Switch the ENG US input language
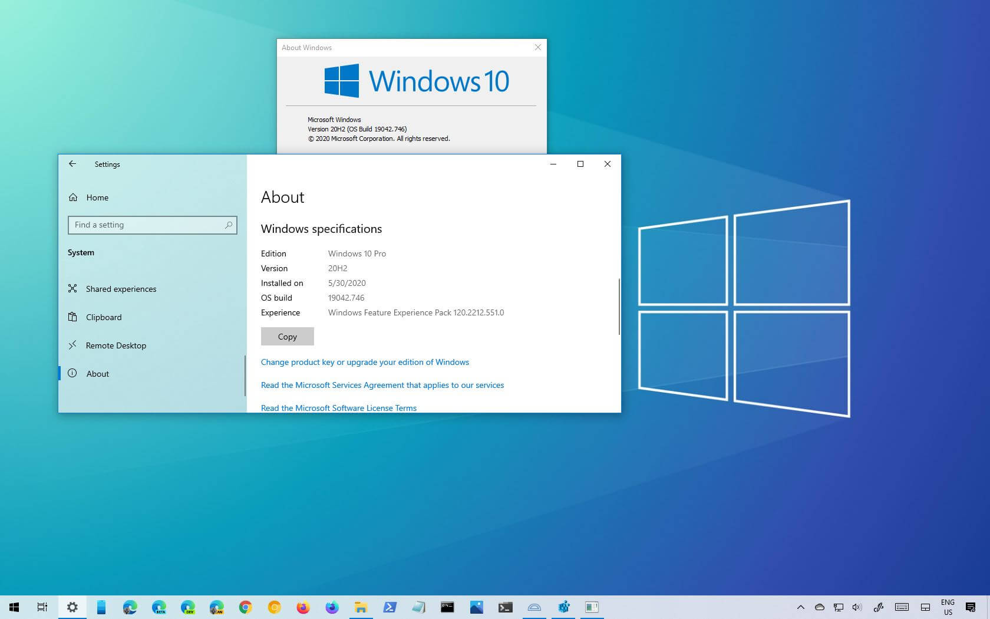 [948, 607]
